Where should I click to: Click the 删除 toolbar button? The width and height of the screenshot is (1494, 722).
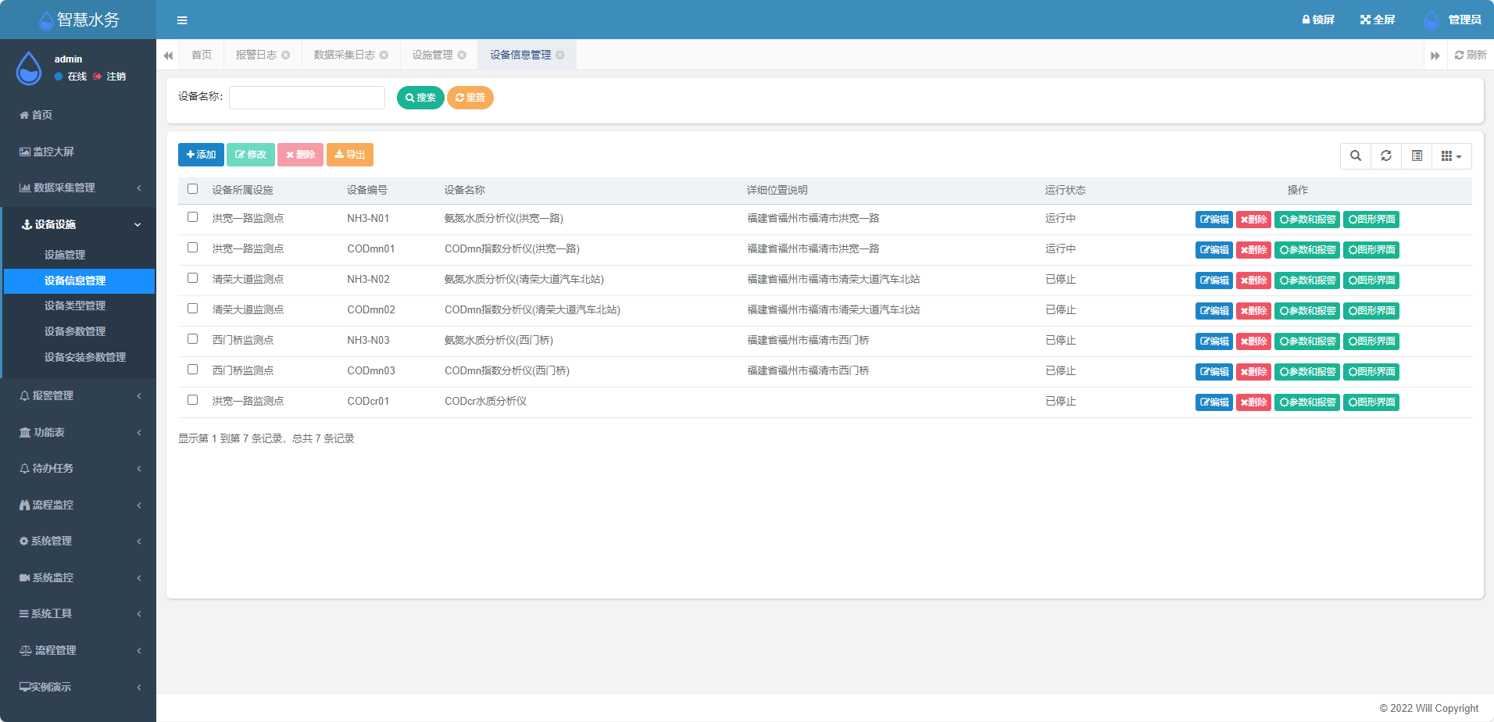click(x=300, y=155)
